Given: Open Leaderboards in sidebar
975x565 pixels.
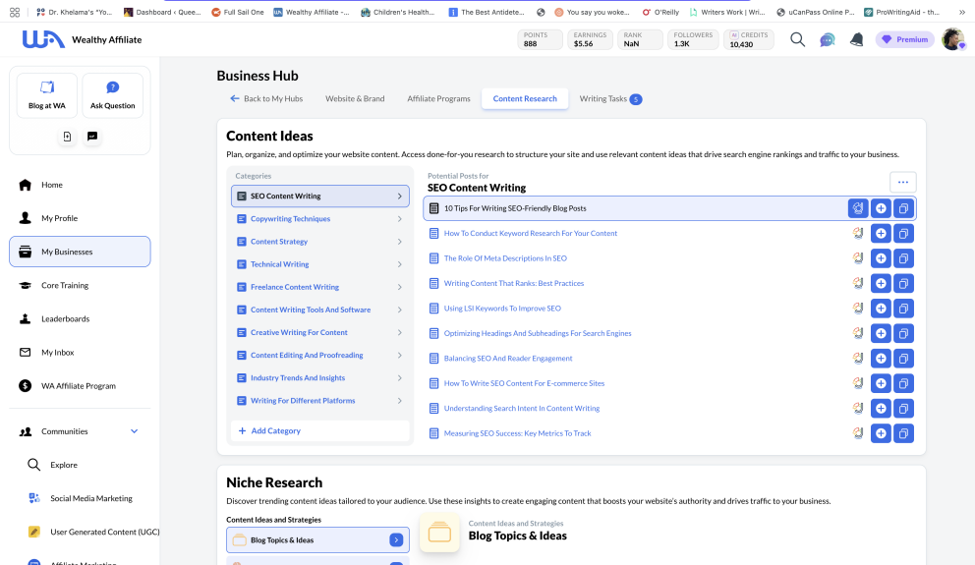Looking at the screenshot, I should click(80, 319).
